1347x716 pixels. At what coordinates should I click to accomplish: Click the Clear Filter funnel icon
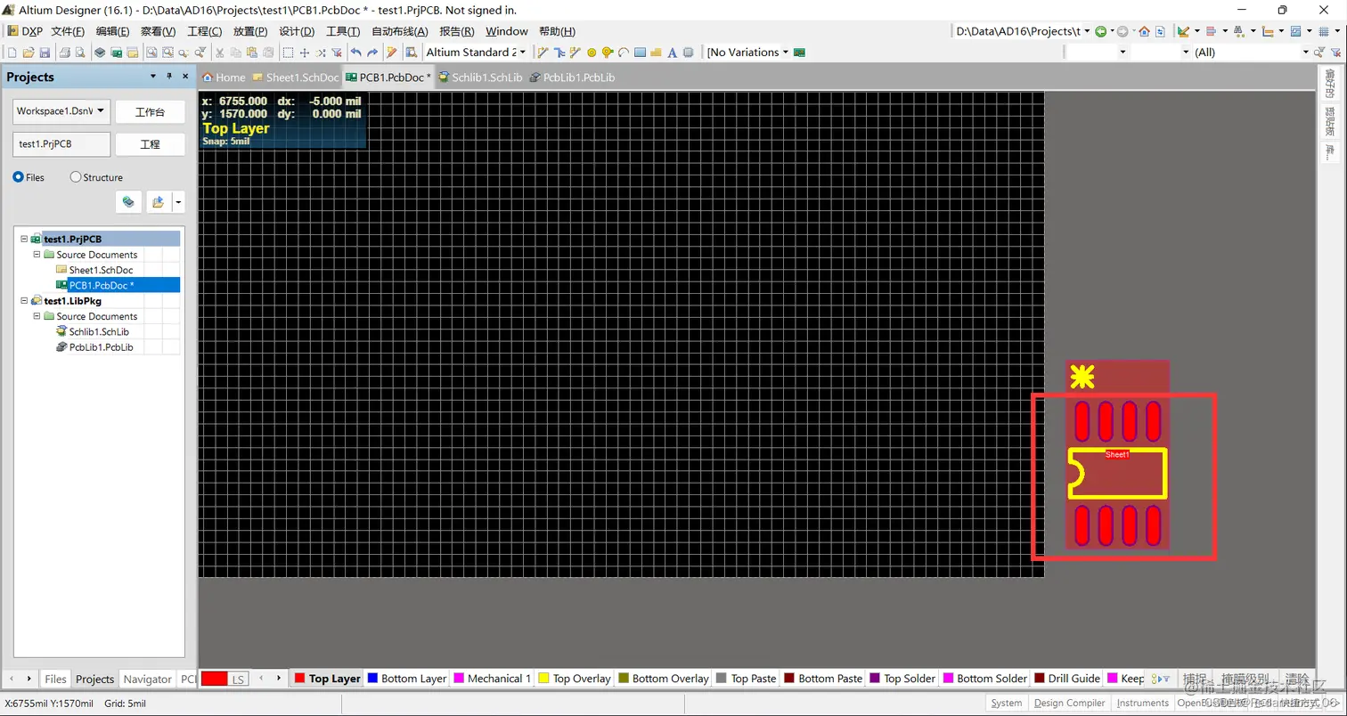click(x=336, y=53)
